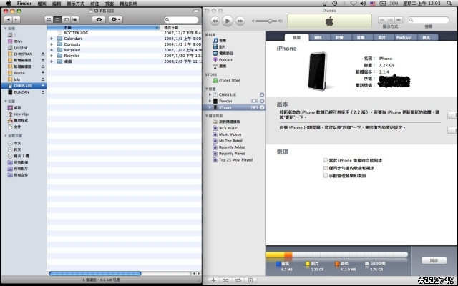Eject CHRIS LEE in Finder sidebar
The height and width of the screenshot is (286, 458).
[43, 86]
